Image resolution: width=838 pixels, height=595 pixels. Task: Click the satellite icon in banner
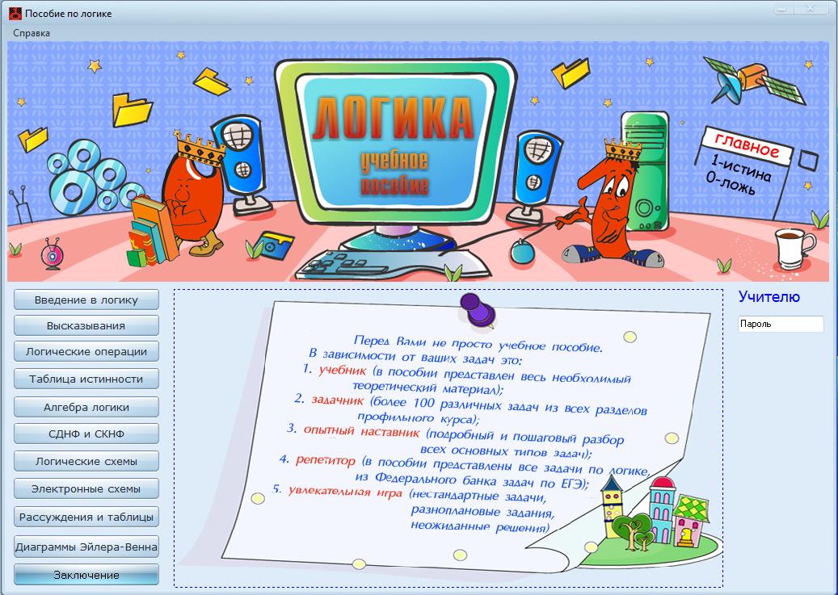pyautogui.click(x=753, y=79)
